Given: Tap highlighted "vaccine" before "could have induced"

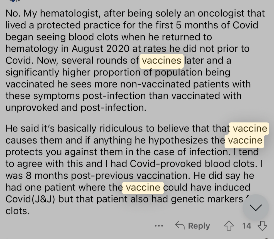Looking at the screenshot, I should tap(143, 188).
